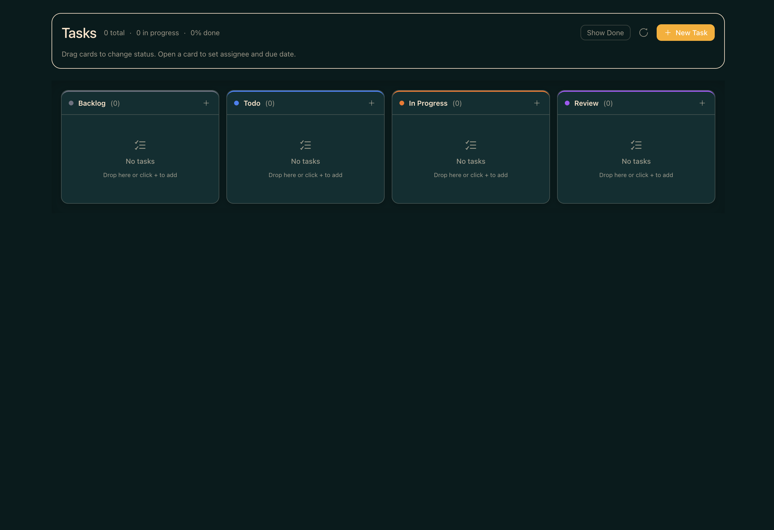This screenshot has width=774, height=530.
Task: Click the purple Review status dot
Action: tap(567, 103)
